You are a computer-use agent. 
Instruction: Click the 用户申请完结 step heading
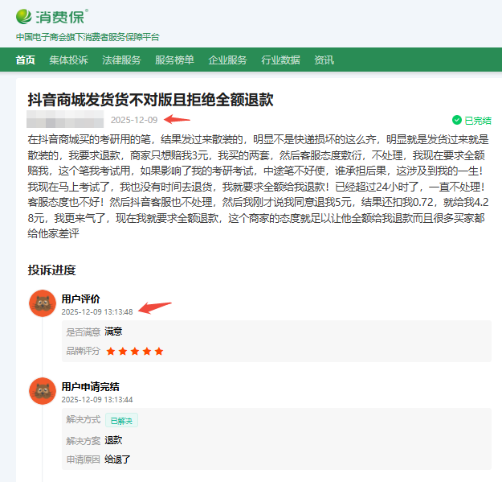91,386
